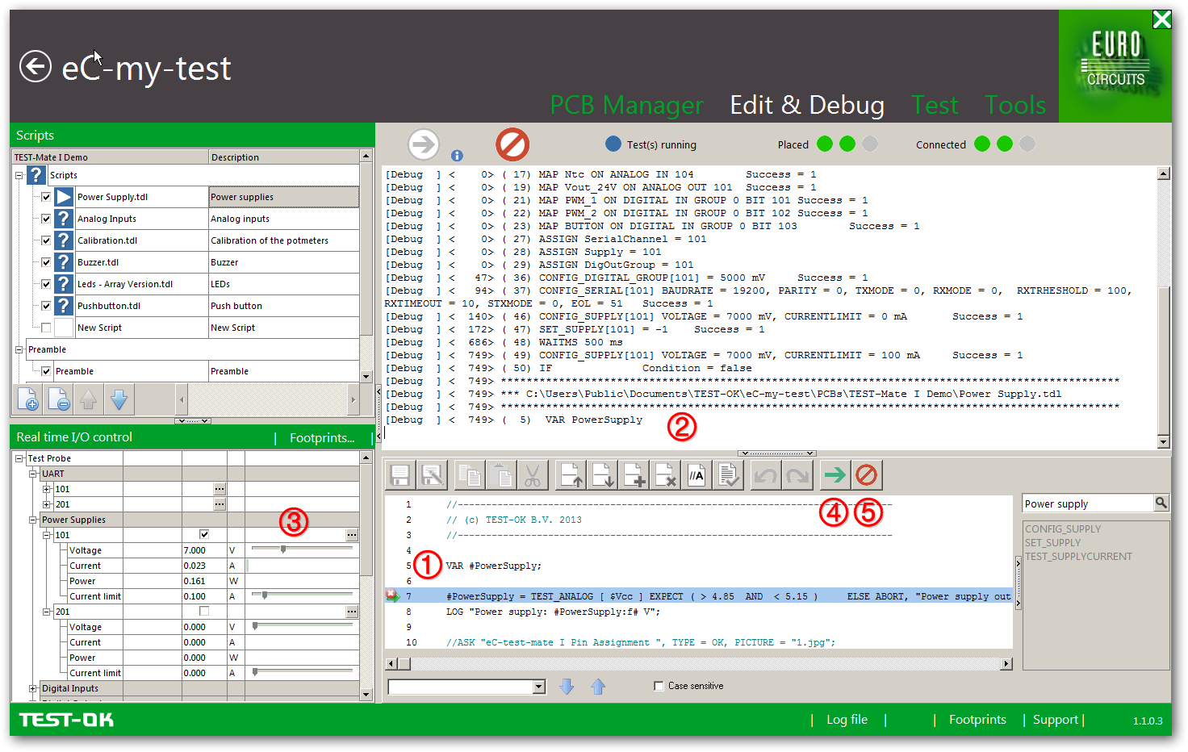Image resolution: width=1188 pixels, height=752 pixels.
Task: Click the redo arrow icon
Action: (x=797, y=475)
